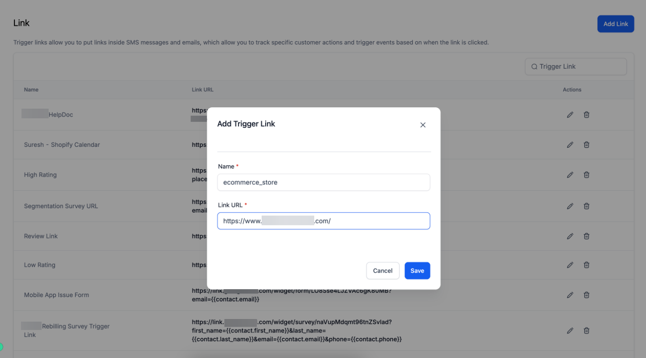Click the Save button in dialog
This screenshot has height=358, width=646.
(417, 271)
